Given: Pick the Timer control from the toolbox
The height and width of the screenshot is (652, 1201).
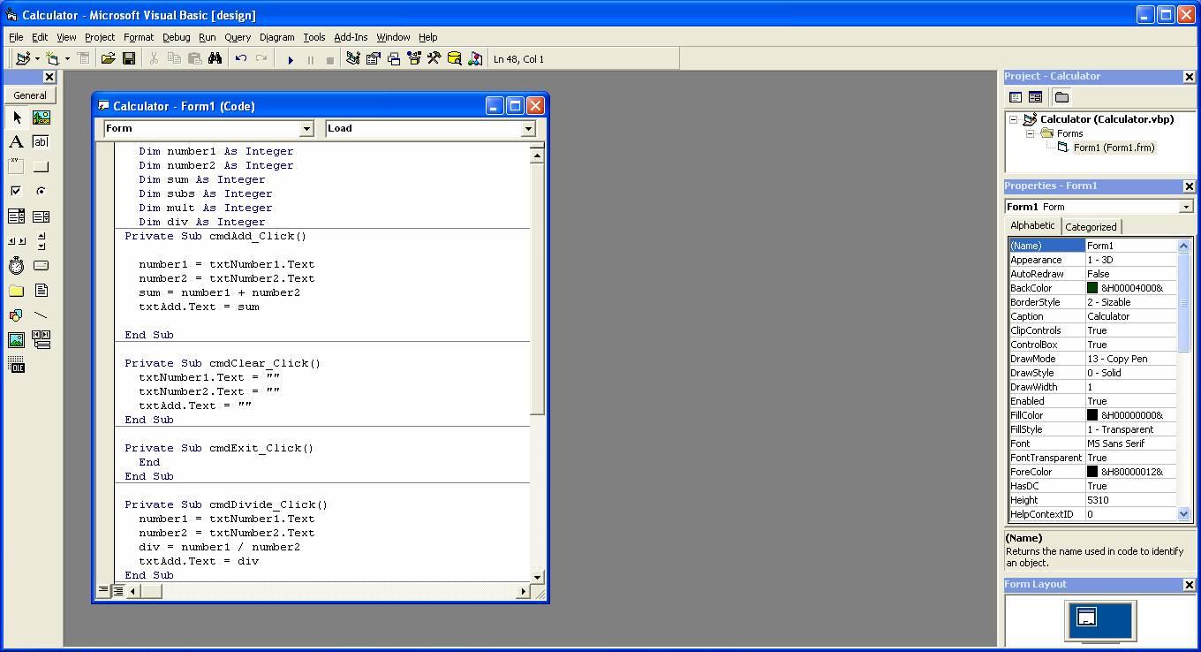Looking at the screenshot, I should [16, 265].
